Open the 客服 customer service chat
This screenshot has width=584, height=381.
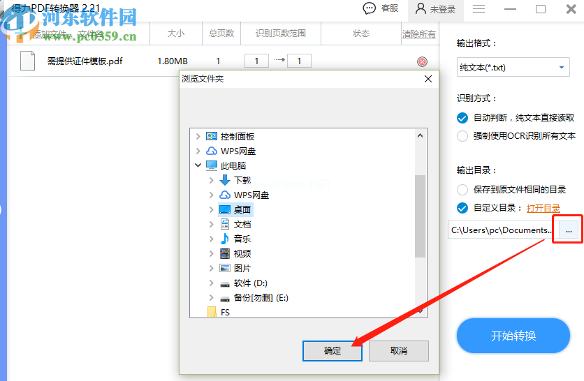click(381, 8)
